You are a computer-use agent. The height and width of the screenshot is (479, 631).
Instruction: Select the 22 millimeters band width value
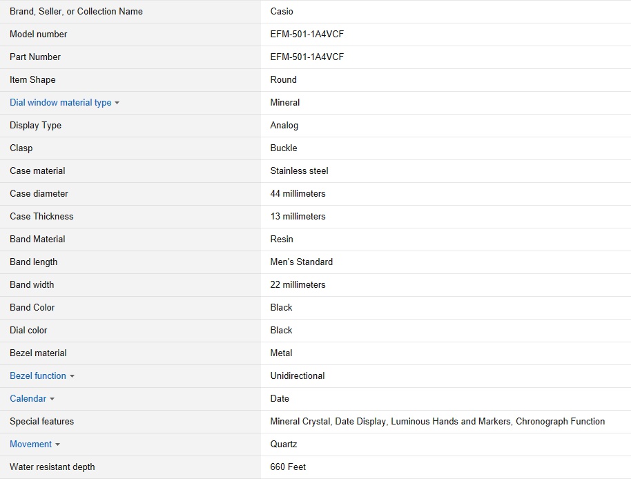click(x=298, y=285)
